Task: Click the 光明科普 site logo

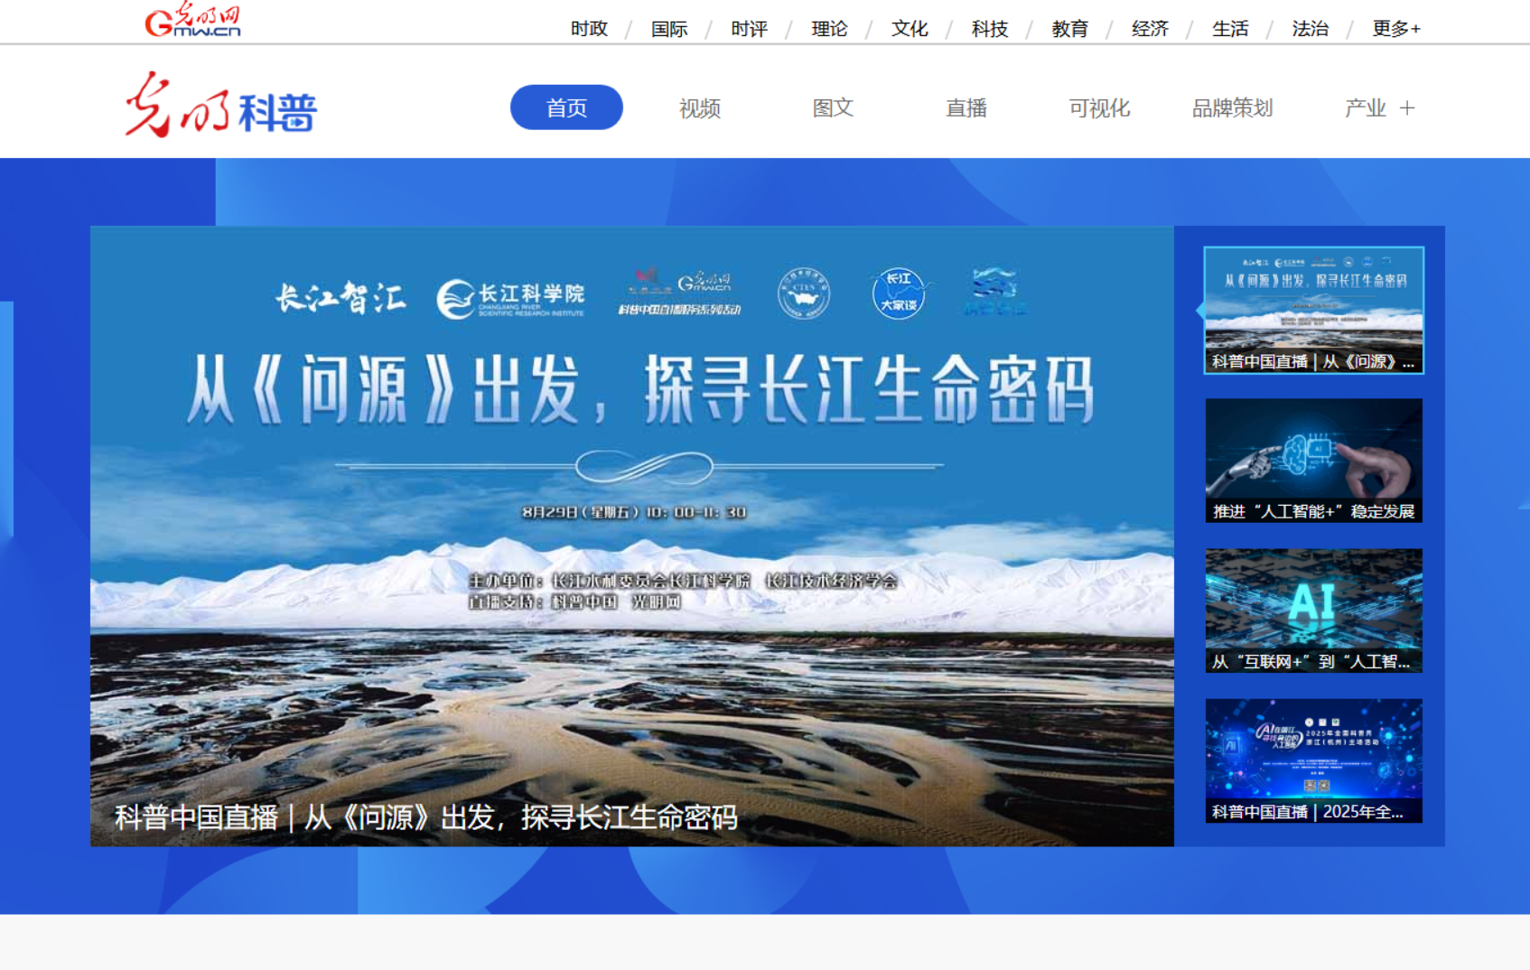Action: coord(221,107)
